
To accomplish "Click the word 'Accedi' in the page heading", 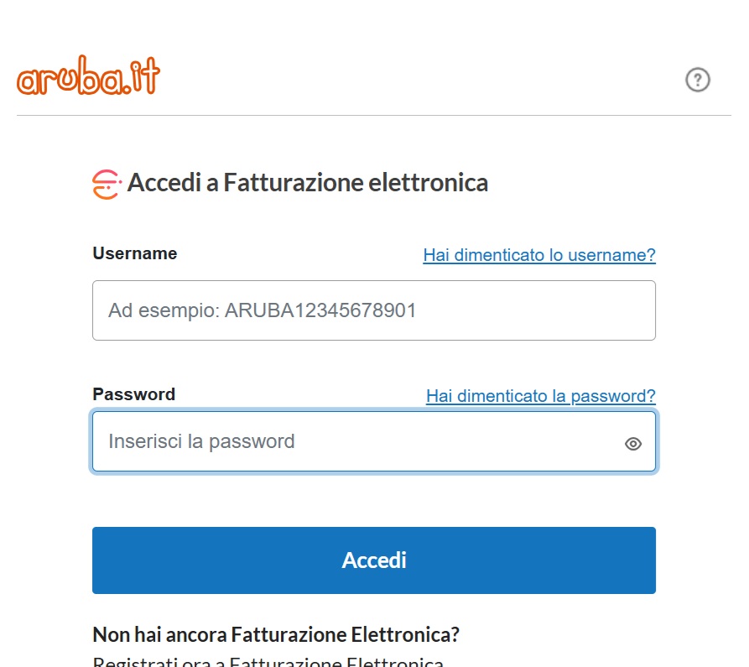I will pyautogui.click(x=164, y=183).
